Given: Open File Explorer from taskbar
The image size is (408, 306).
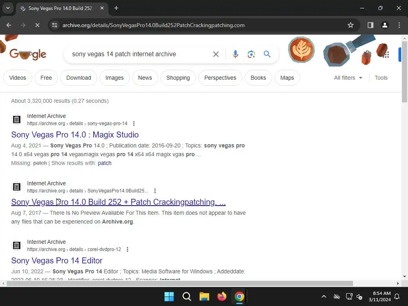Looking at the screenshot, I should [204, 296].
